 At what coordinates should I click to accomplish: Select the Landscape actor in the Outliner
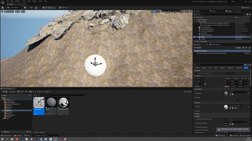[204, 33]
